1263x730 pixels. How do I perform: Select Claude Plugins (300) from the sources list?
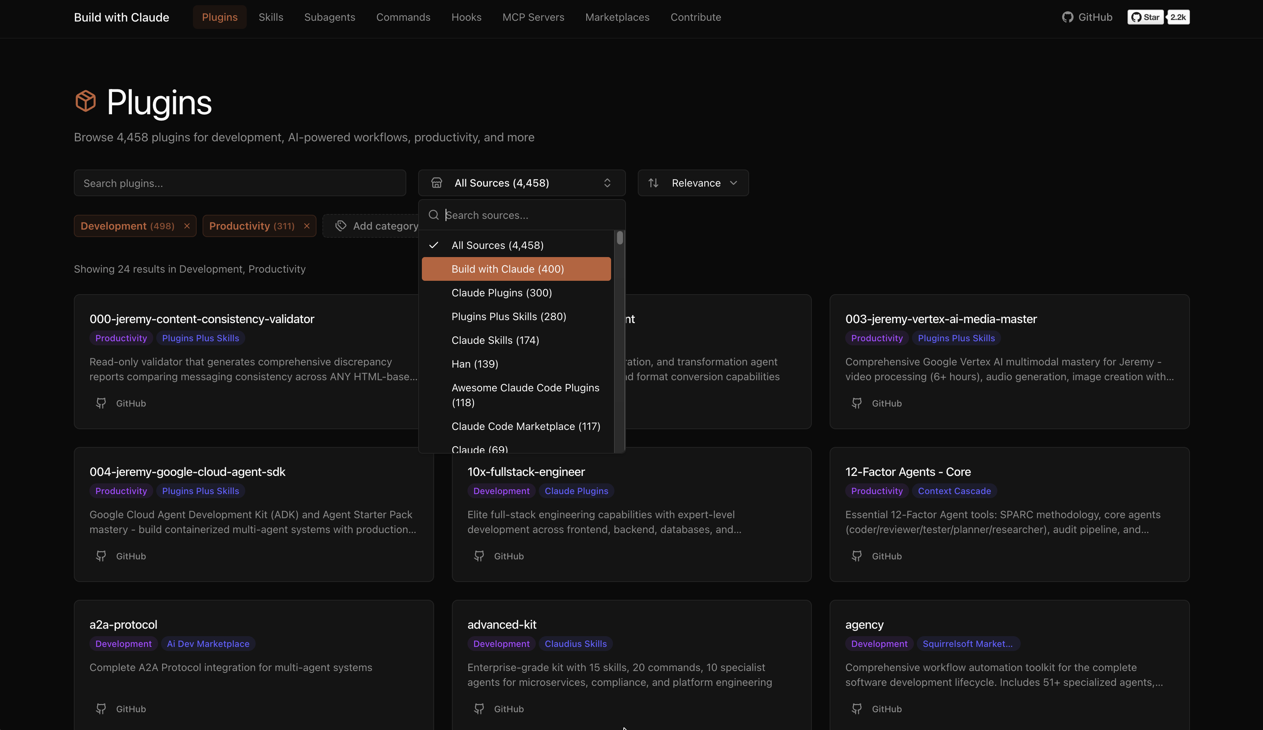click(x=501, y=293)
